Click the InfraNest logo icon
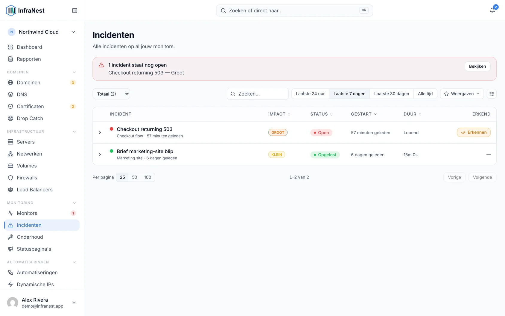505x316 pixels. pos(11,10)
